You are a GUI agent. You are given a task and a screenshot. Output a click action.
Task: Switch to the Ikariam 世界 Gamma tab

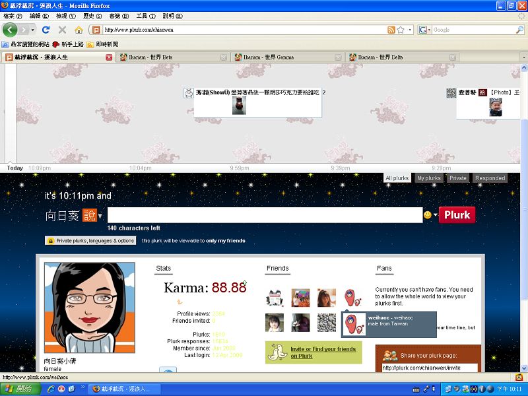click(288, 57)
